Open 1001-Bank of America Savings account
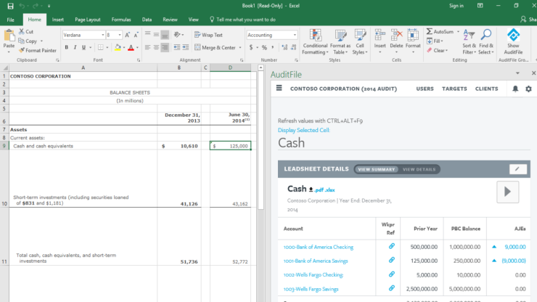This screenshot has width=537, height=302. click(x=316, y=261)
